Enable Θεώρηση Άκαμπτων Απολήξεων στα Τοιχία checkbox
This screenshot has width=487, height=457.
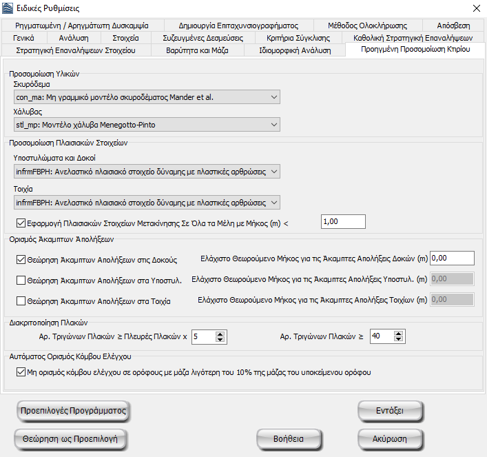[x=21, y=301]
